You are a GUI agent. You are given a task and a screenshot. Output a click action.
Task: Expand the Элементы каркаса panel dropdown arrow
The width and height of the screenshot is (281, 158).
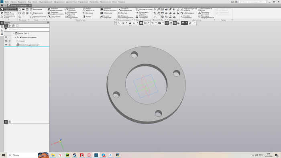click(x=132, y=20)
